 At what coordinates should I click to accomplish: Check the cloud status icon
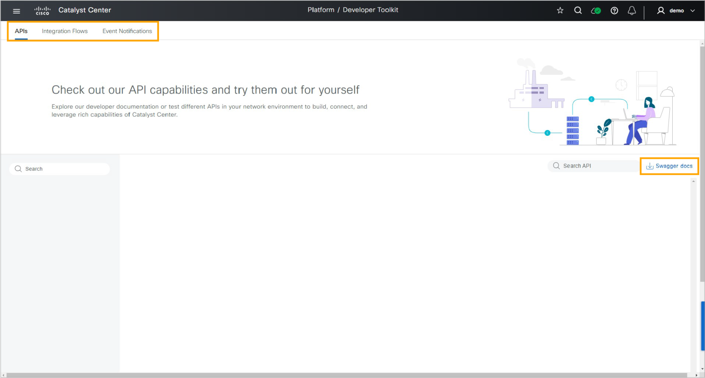point(596,10)
